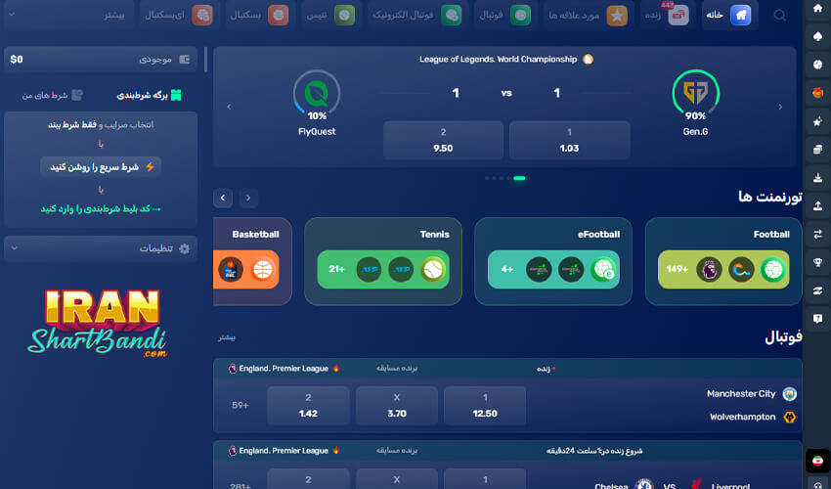Click the sparkle star icon in sidebar

[x=817, y=121]
